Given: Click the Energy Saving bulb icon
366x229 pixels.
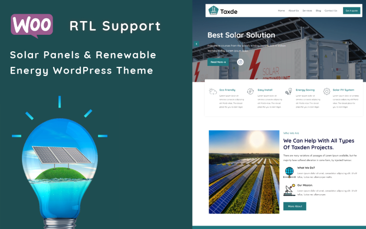Looking at the screenshot, I should point(289,92).
